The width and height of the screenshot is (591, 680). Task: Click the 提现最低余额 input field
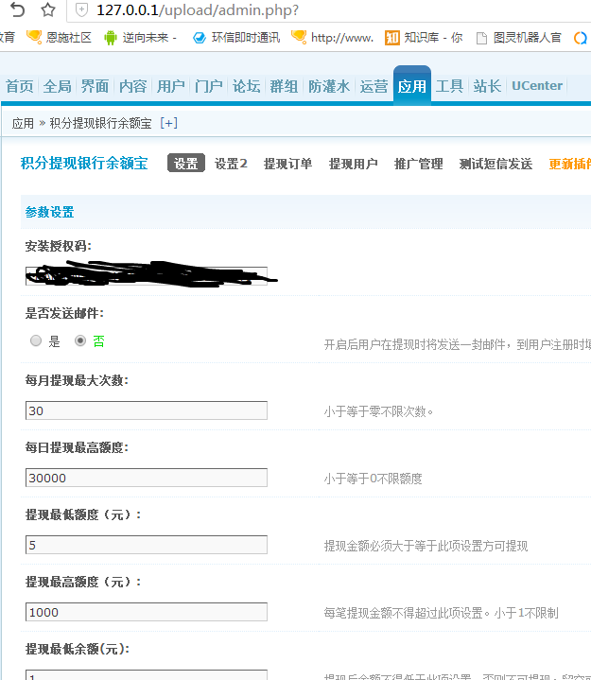(x=147, y=675)
